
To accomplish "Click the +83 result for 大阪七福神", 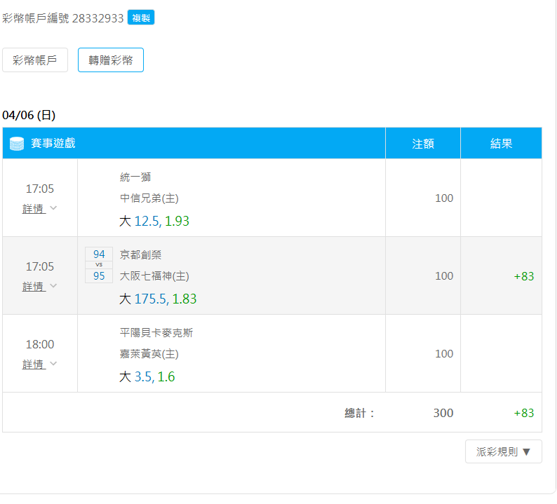I will tap(524, 276).
